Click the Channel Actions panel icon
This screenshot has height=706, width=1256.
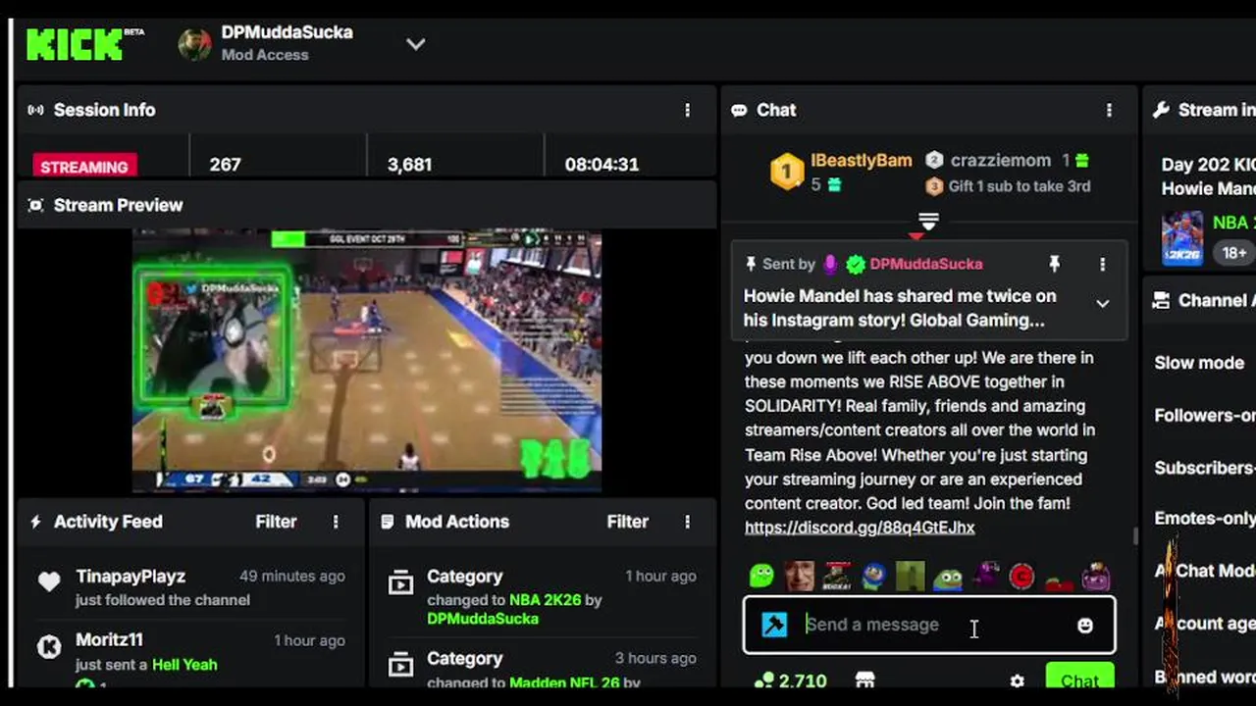1161,300
